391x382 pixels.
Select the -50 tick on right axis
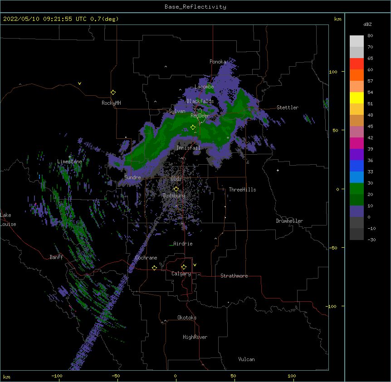pos(333,248)
